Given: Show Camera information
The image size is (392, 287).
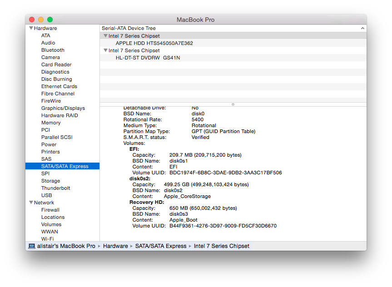Looking at the screenshot, I should pyautogui.click(x=50, y=57).
